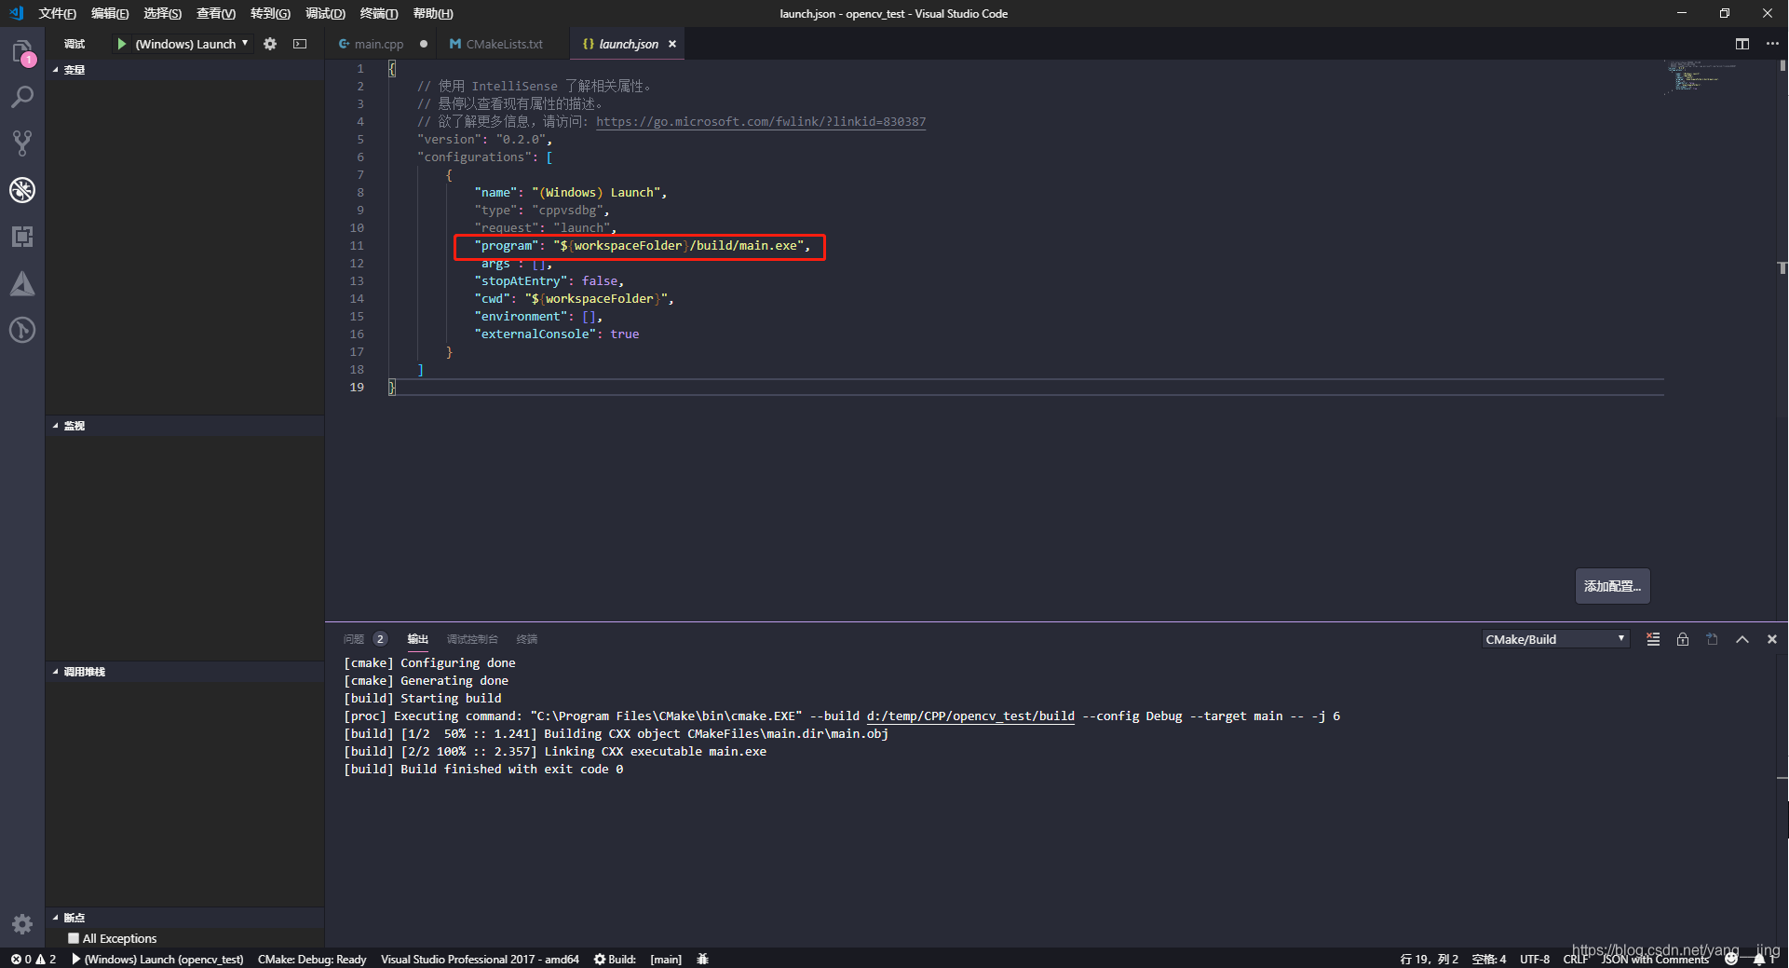Image resolution: width=1789 pixels, height=968 pixels.
Task: Open the Selection menu
Action: coord(162,13)
